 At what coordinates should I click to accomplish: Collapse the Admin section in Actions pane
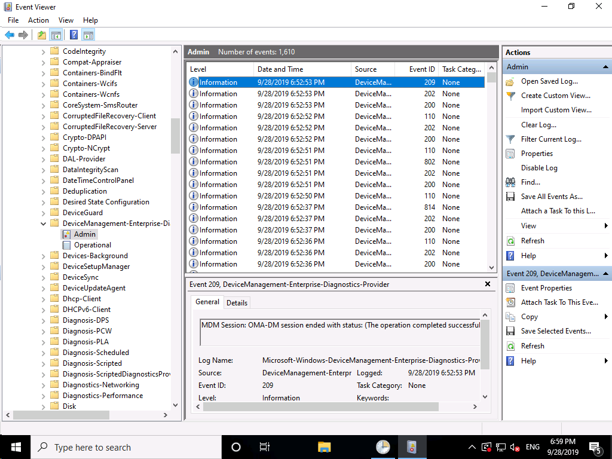[x=605, y=67]
